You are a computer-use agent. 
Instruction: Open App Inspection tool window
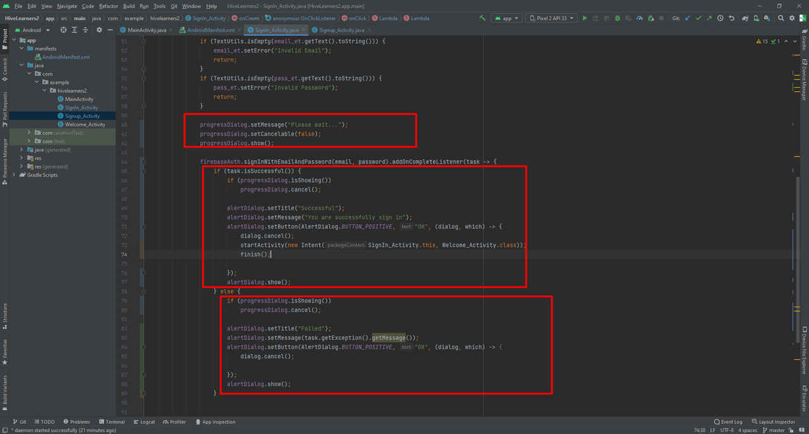pos(215,422)
